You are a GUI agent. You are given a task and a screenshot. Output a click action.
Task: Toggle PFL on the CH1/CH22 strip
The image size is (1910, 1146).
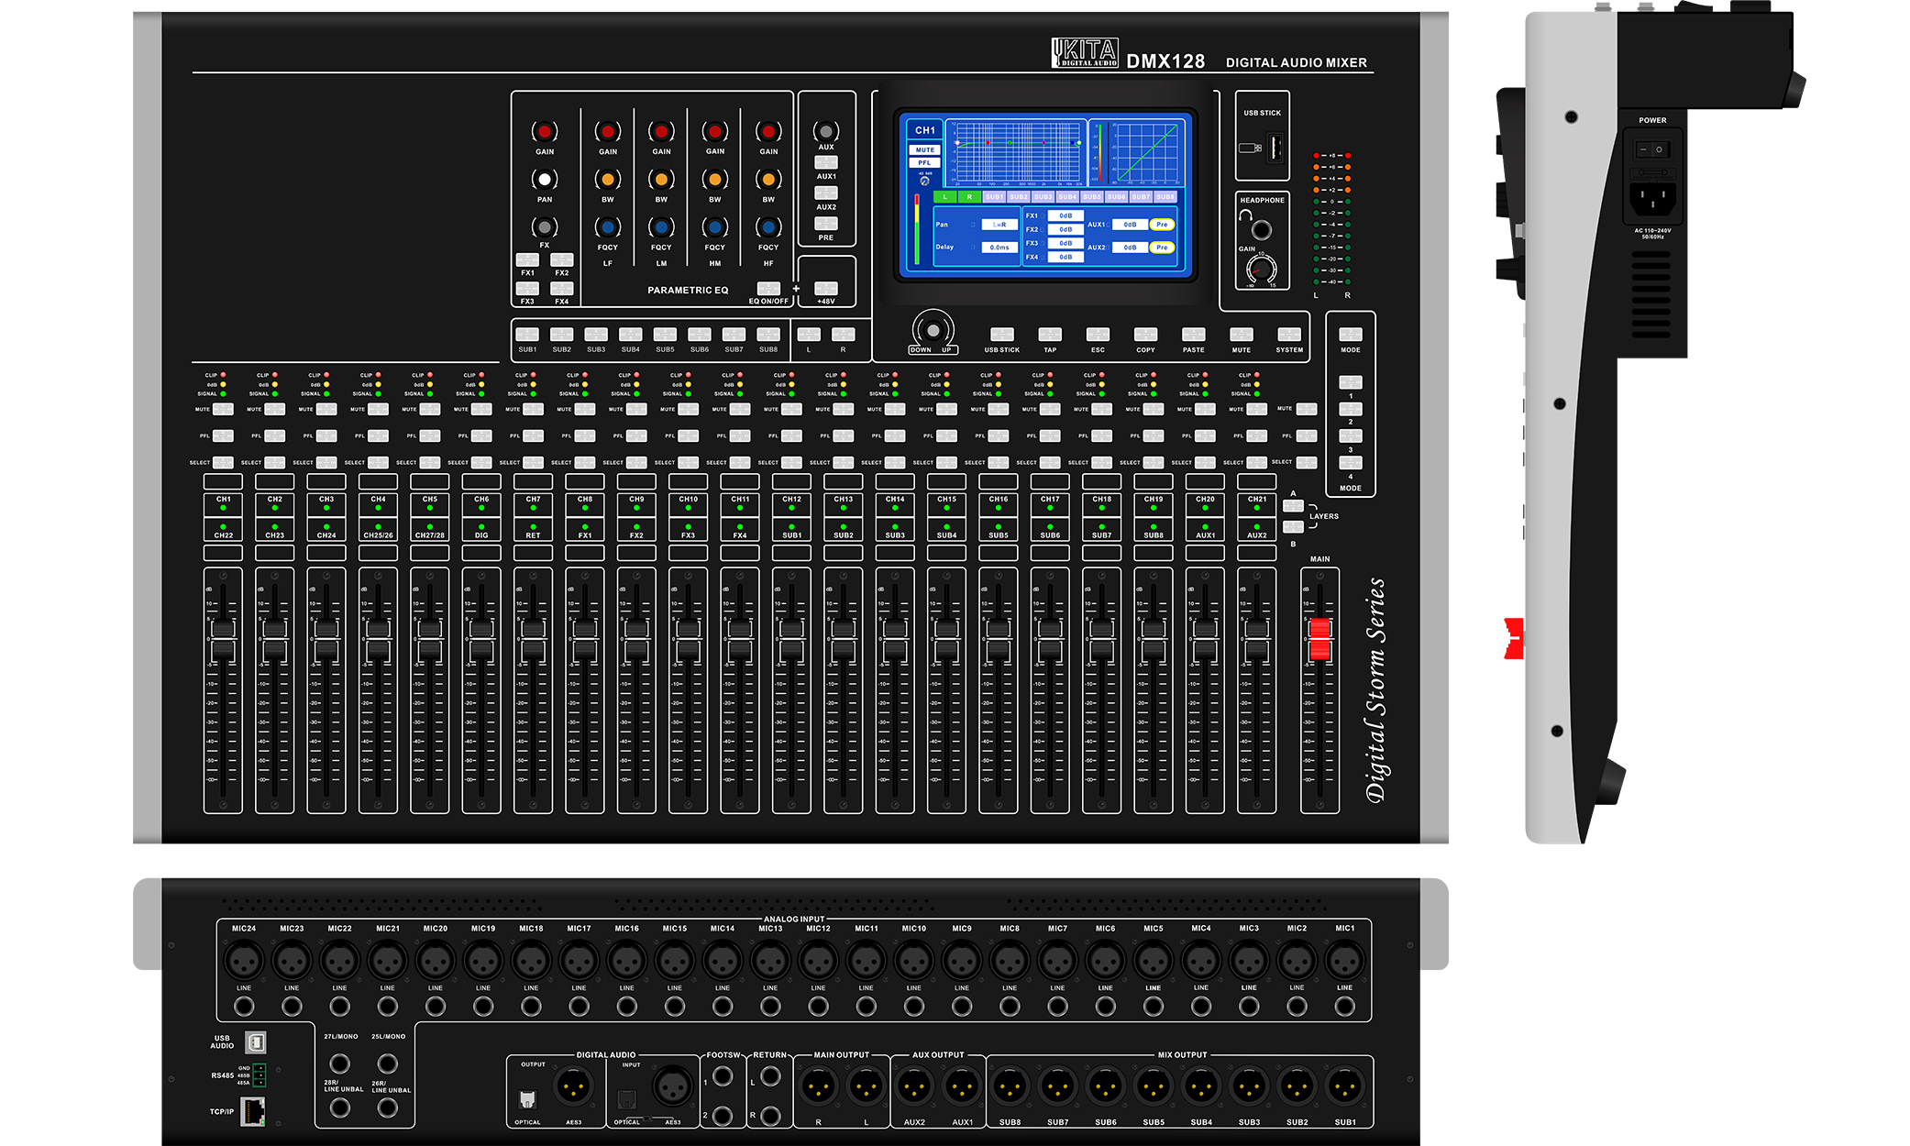tap(223, 435)
